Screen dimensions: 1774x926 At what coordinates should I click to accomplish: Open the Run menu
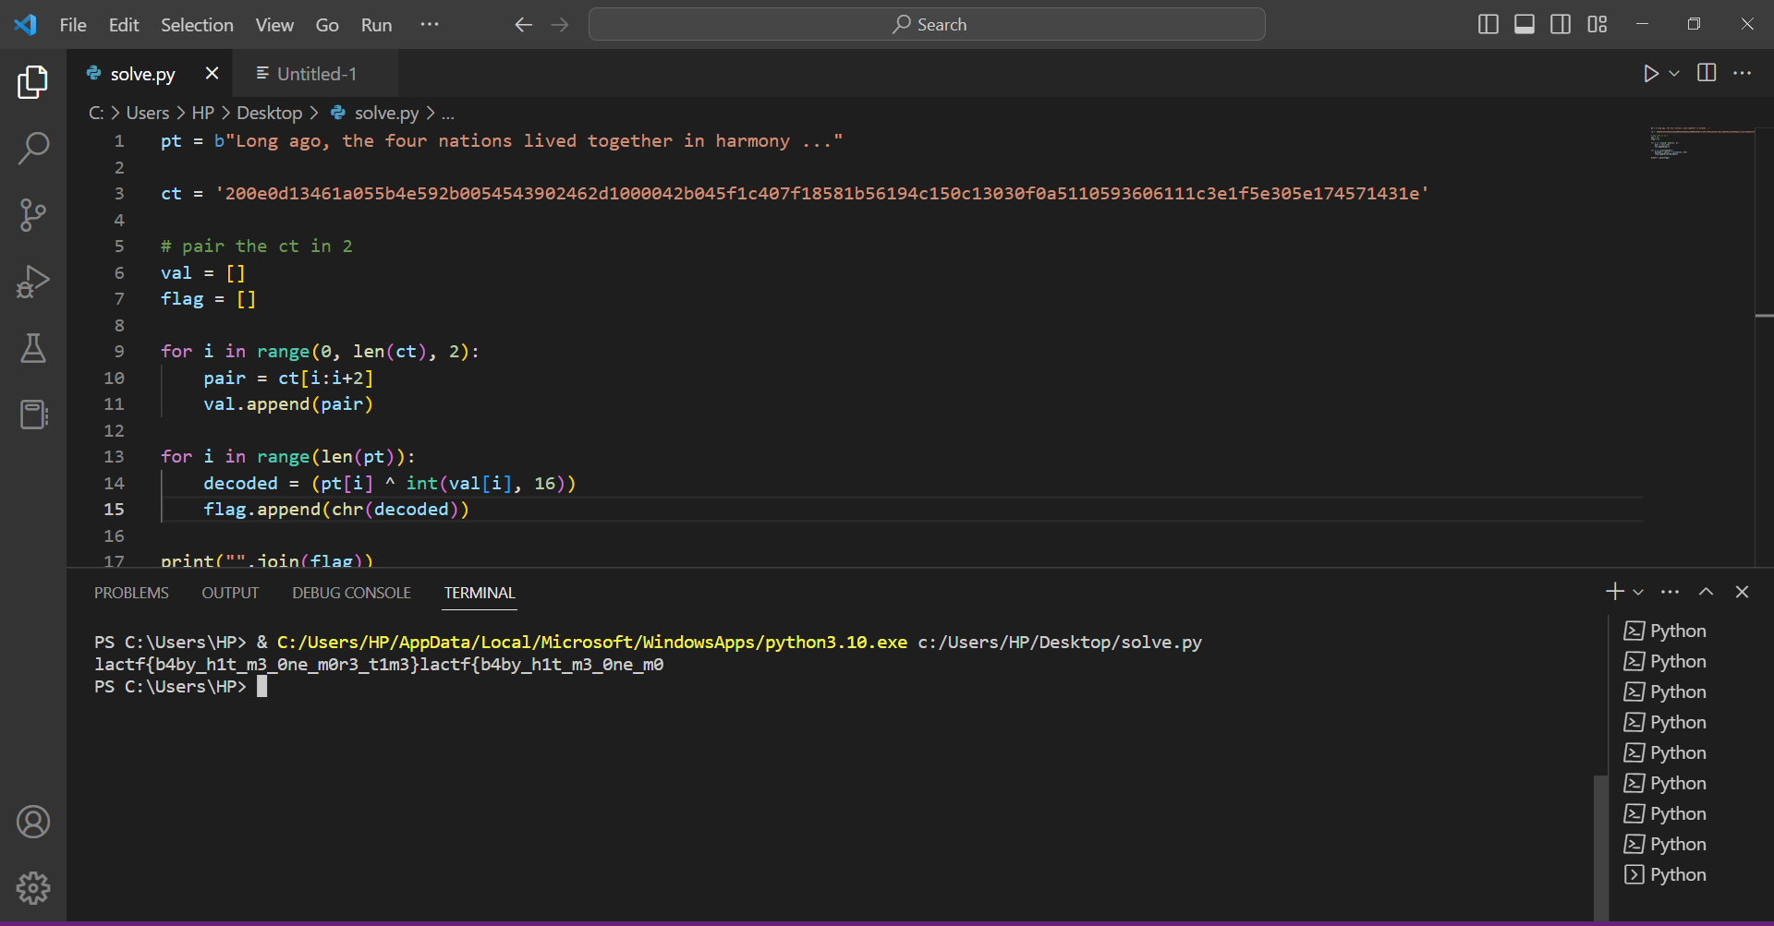point(376,25)
